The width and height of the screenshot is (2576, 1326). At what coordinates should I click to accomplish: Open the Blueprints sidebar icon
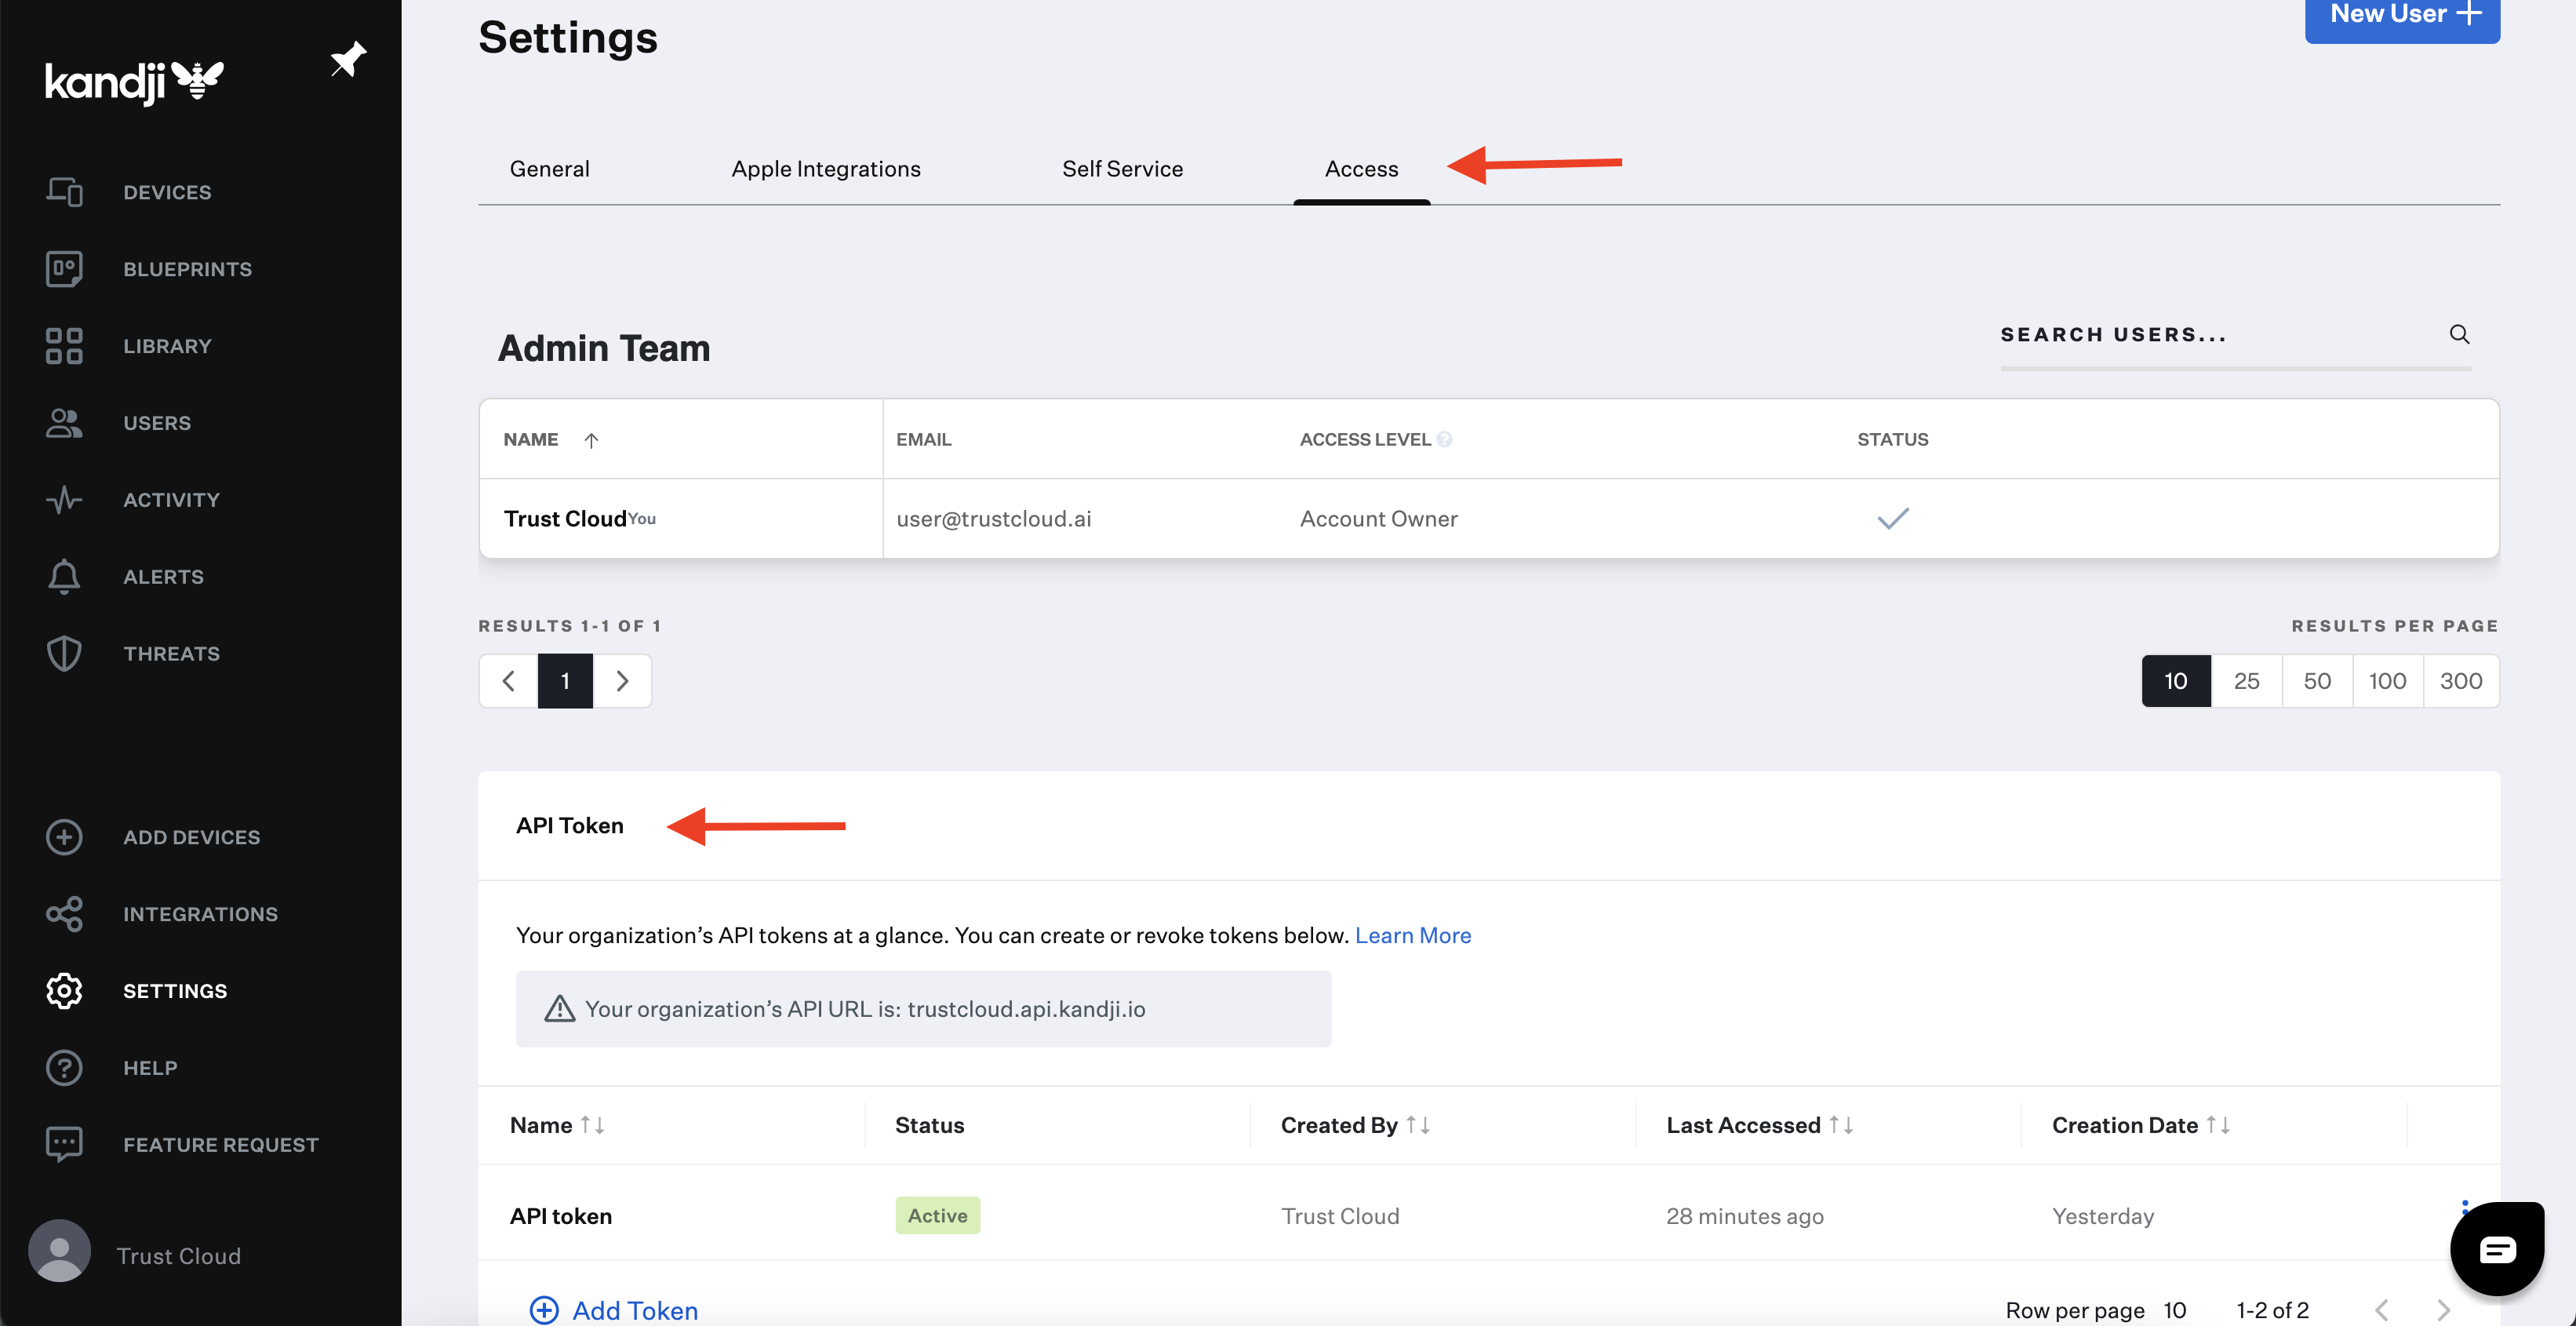[x=64, y=268]
